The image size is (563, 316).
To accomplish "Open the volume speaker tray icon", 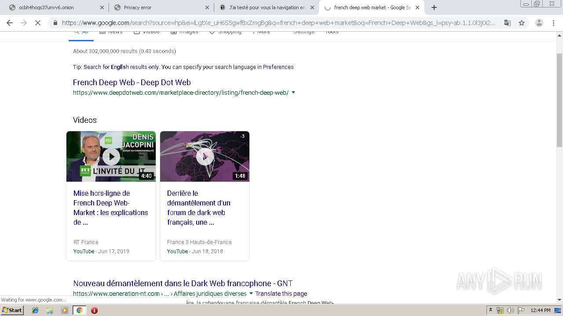I will [x=510, y=310].
